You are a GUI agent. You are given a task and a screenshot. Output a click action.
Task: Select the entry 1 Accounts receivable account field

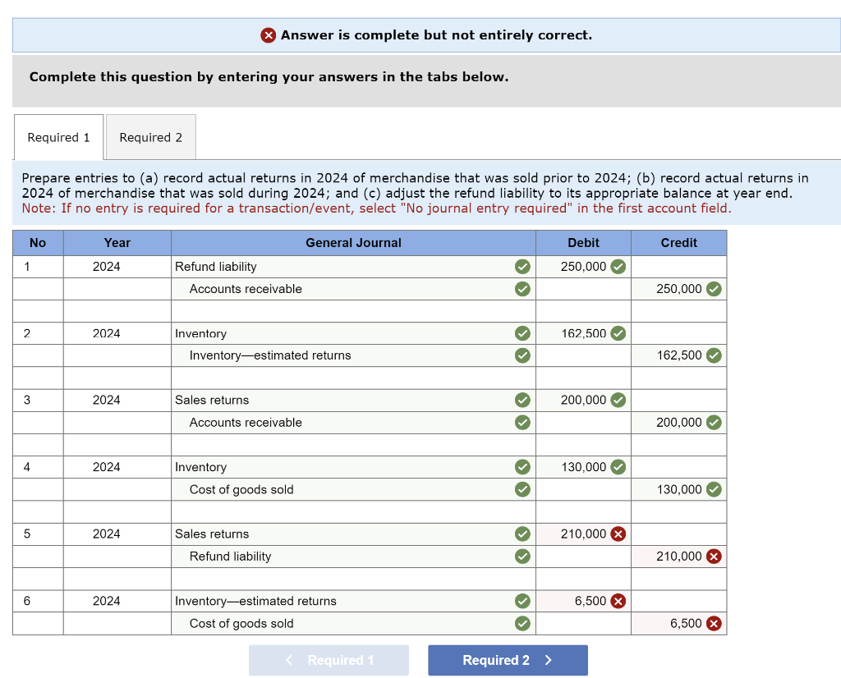353,289
